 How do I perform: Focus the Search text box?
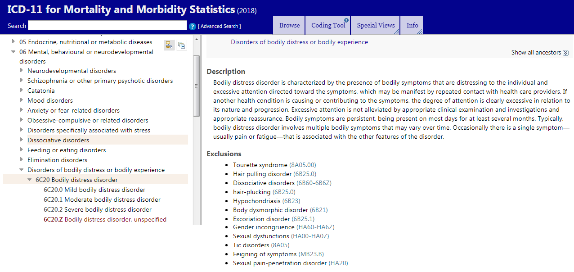point(108,26)
